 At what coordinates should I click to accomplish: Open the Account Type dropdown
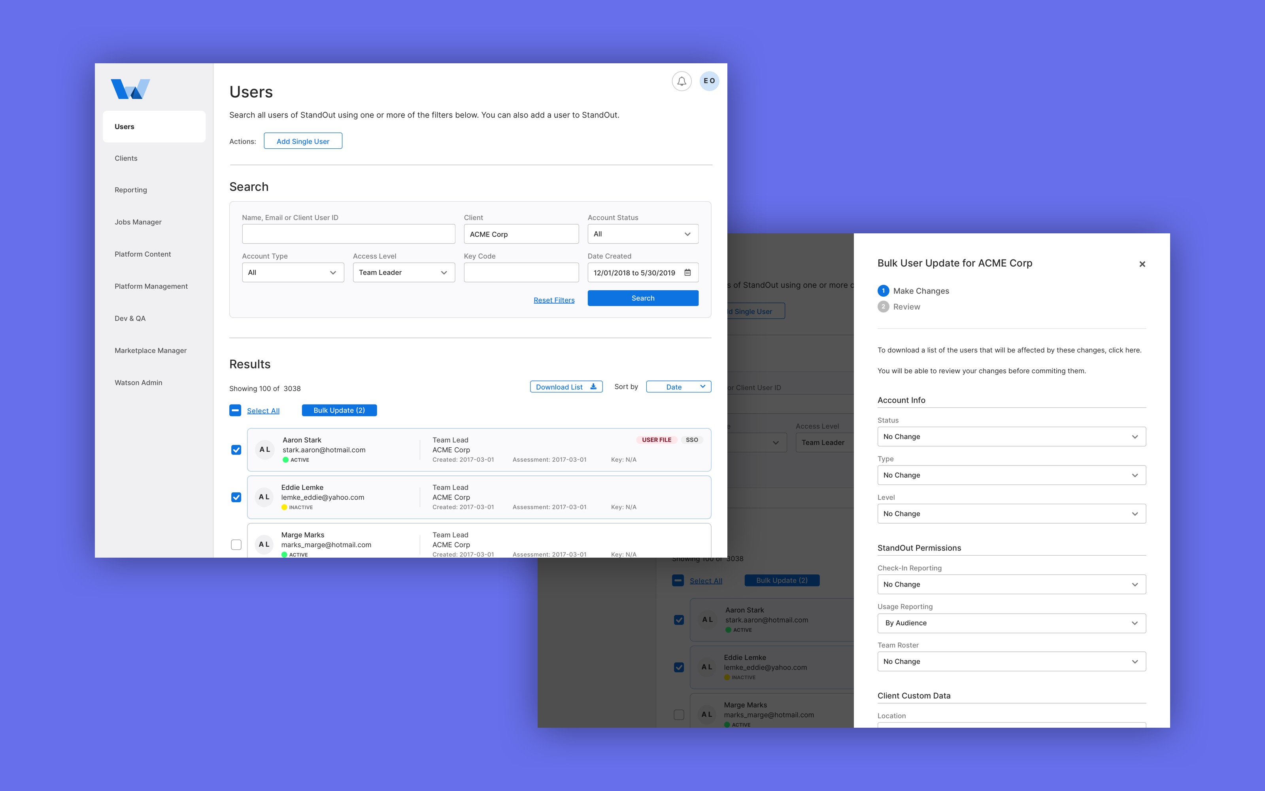click(x=293, y=272)
